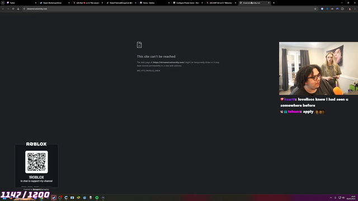Go back to the previous page
This screenshot has height=201, width=358.
3,9
